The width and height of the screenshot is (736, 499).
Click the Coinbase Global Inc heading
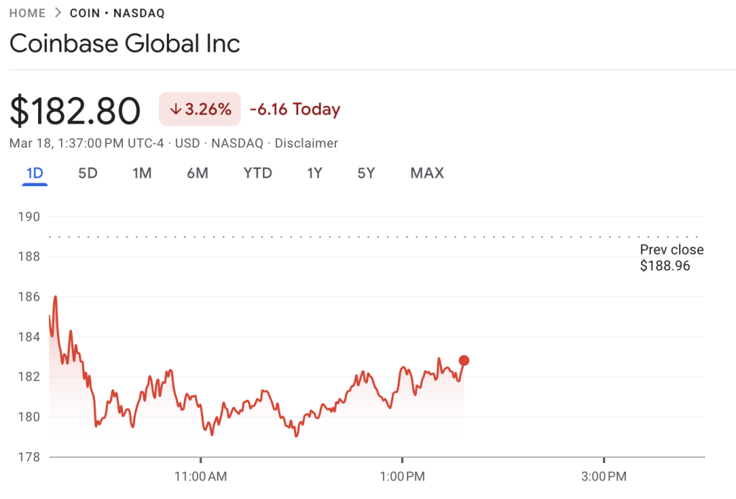pos(124,43)
